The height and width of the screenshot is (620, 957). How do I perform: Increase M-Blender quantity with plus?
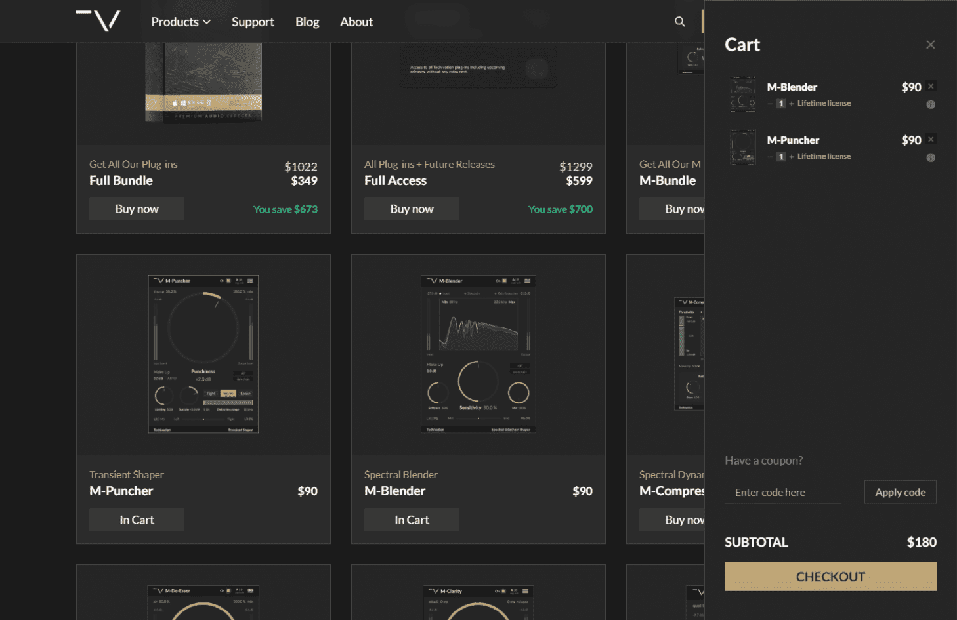[792, 104]
